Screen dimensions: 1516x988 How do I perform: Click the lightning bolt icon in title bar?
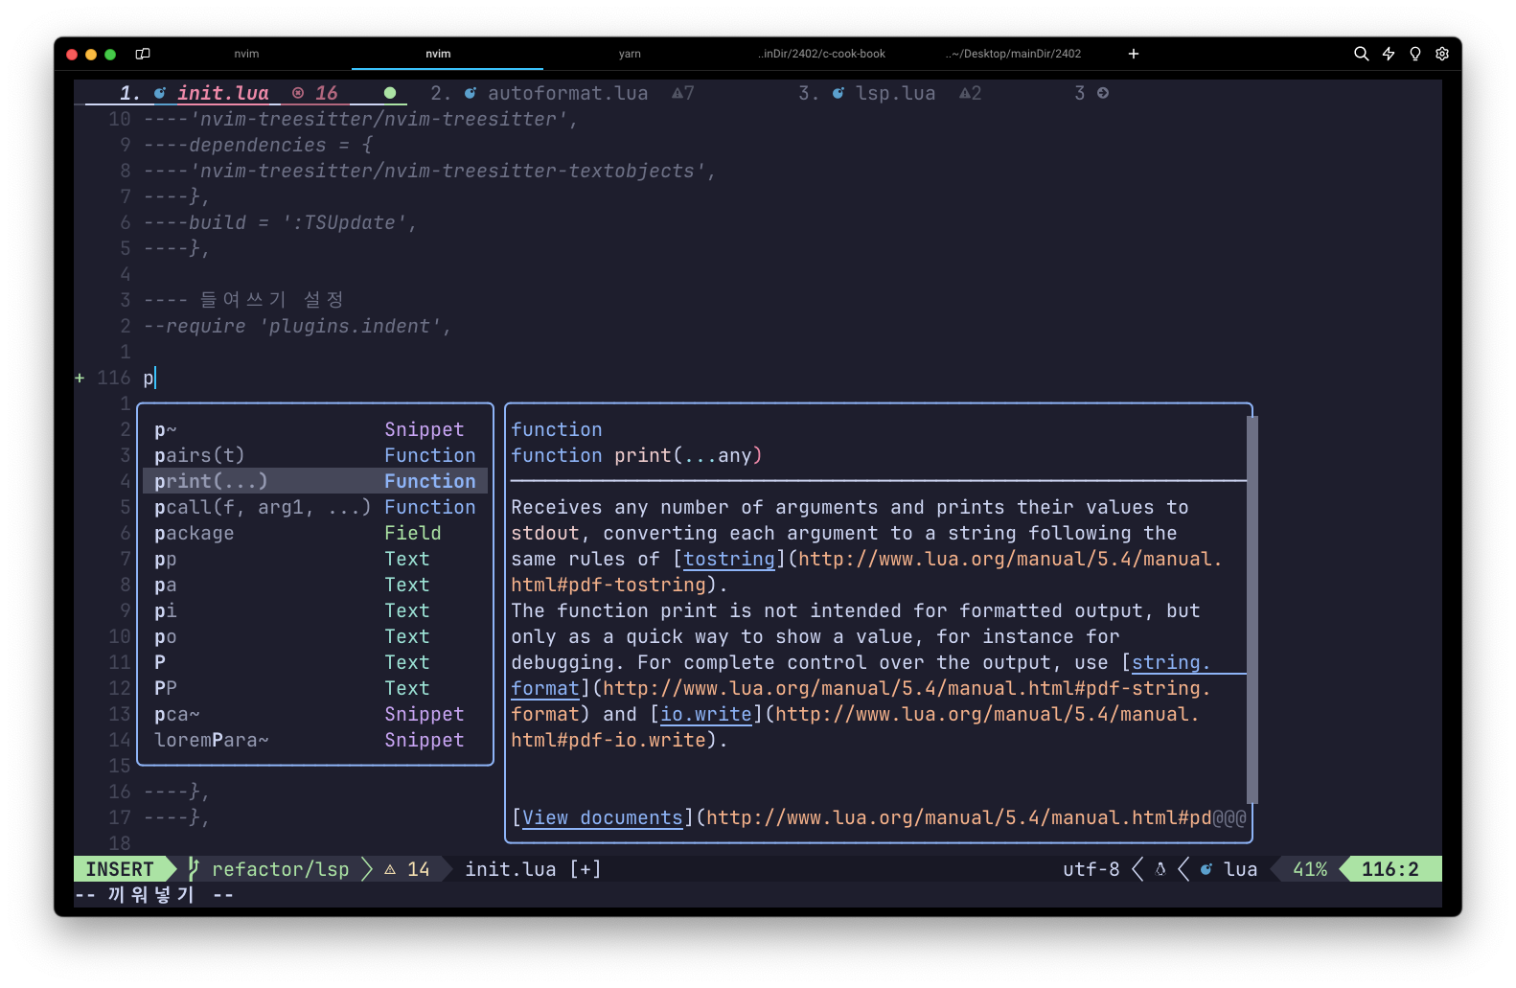coord(1389,54)
